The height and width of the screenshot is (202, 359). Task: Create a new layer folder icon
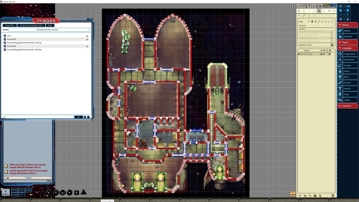point(315,196)
